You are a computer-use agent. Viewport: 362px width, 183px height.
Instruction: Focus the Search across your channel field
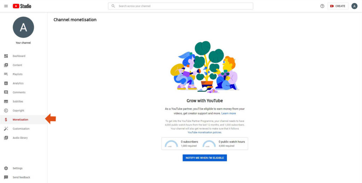(x=181, y=6)
